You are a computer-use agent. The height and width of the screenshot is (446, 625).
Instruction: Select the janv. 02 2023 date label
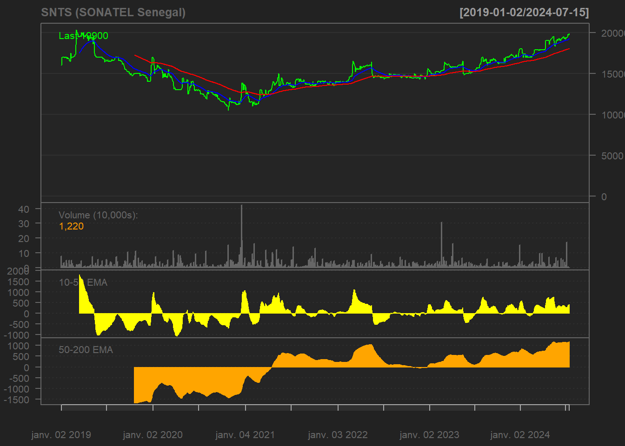(x=429, y=435)
